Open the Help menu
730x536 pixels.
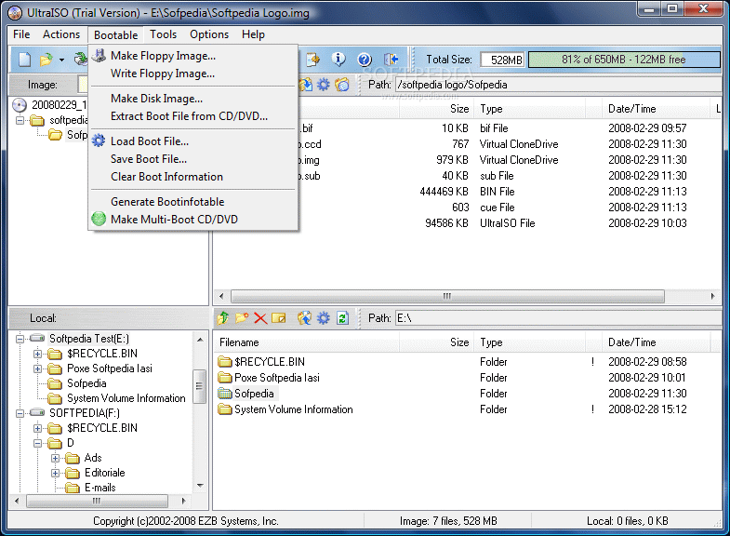pyautogui.click(x=253, y=34)
